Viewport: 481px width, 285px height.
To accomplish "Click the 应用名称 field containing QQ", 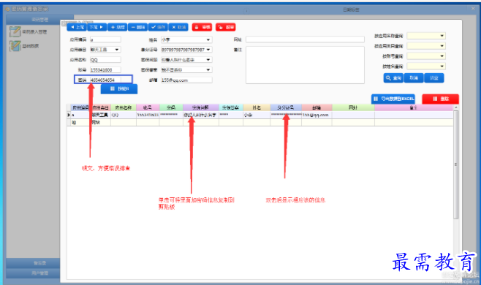I will [105, 60].
